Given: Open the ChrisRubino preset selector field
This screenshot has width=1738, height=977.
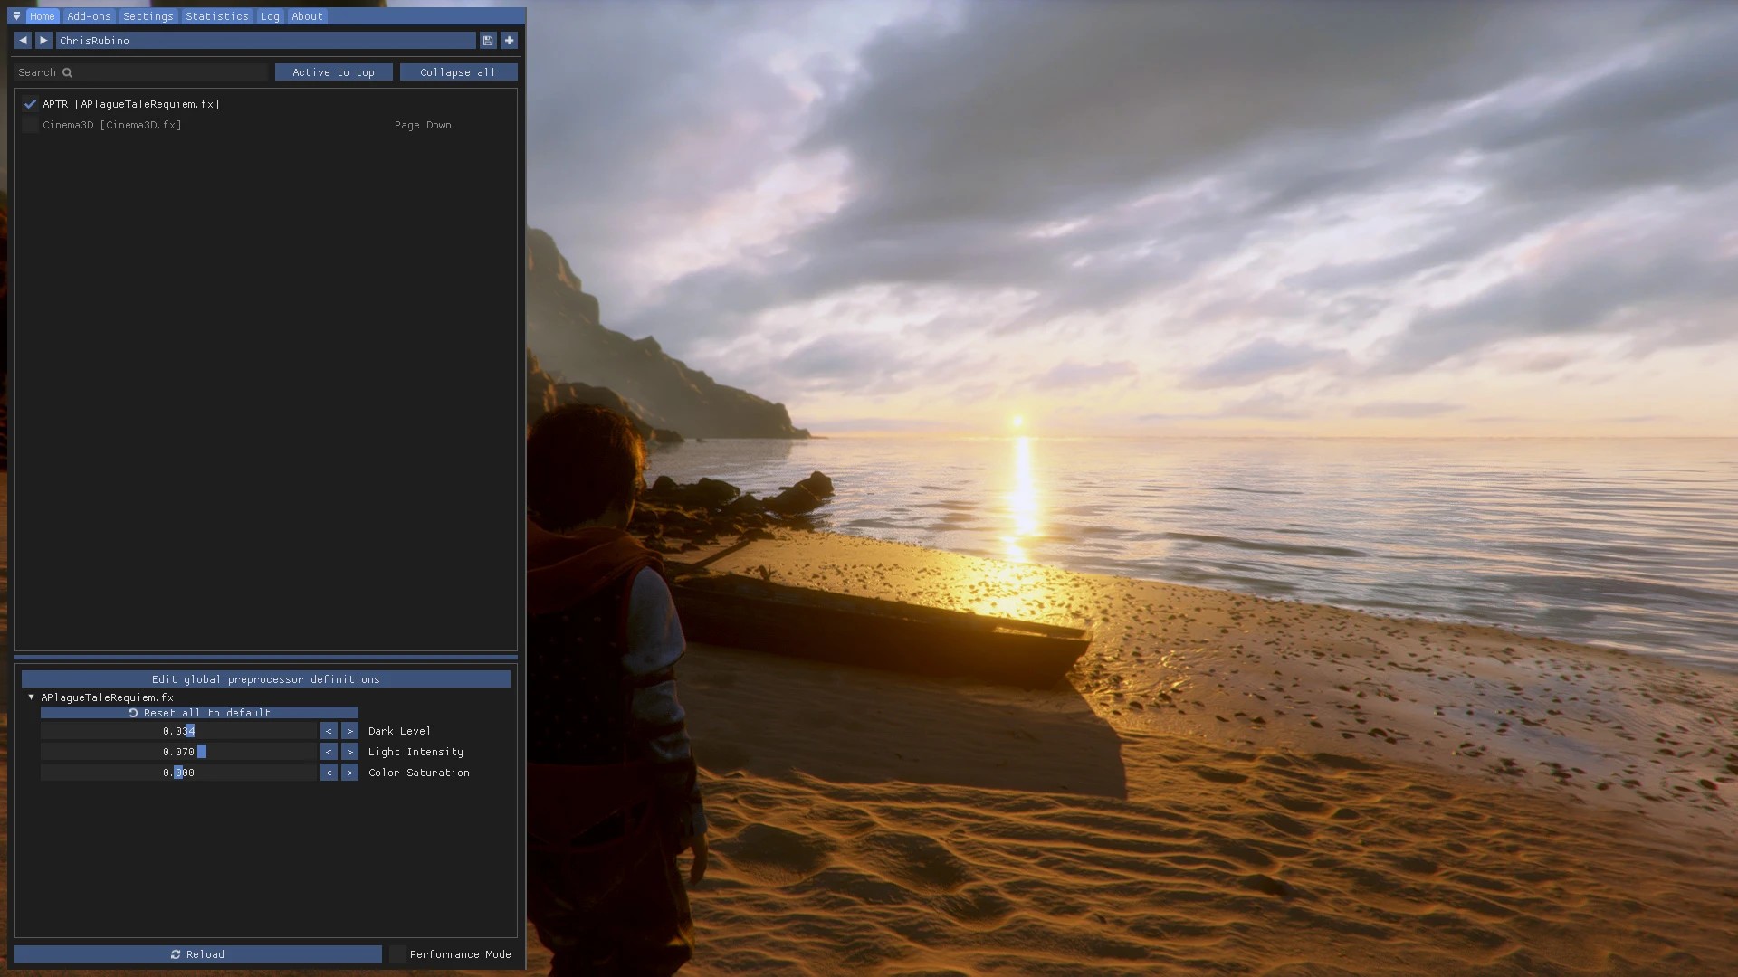Looking at the screenshot, I should (x=266, y=41).
